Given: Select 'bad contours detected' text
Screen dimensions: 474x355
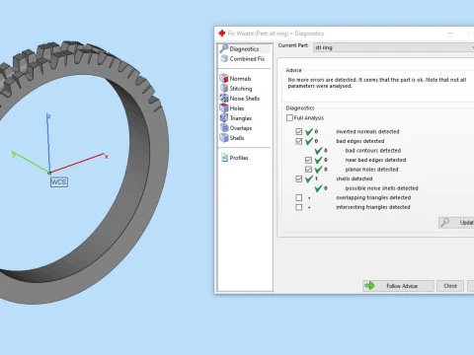Looking at the screenshot, I should [373, 151].
